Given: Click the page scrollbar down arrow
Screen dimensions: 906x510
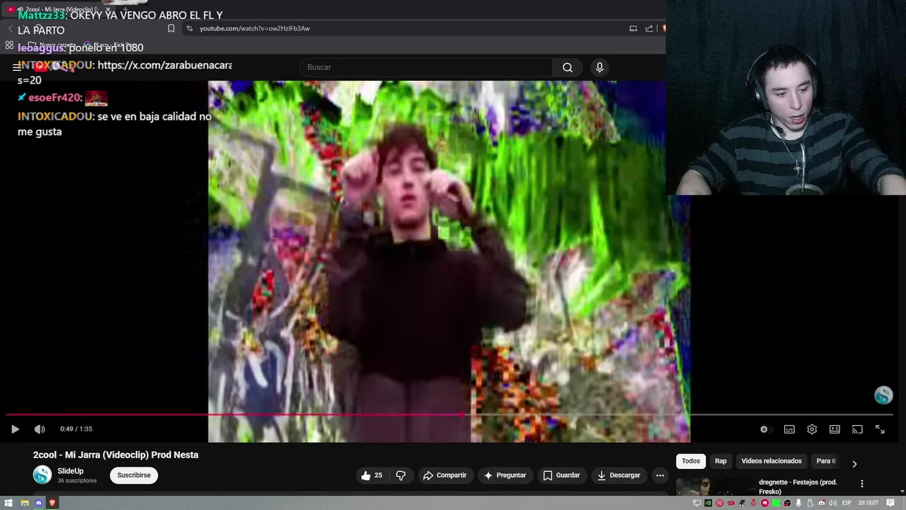Looking at the screenshot, I should click(x=902, y=491).
